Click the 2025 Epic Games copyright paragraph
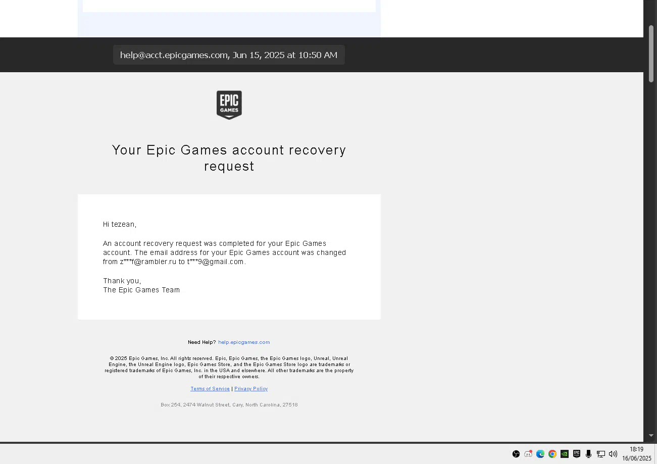This screenshot has height=464, width=657. point(229,368)
